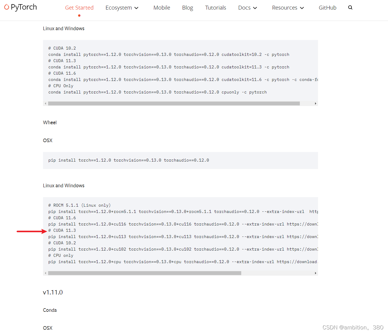Open the search magnifier icon
The image size is (388, 333).
tap(350, 7)
